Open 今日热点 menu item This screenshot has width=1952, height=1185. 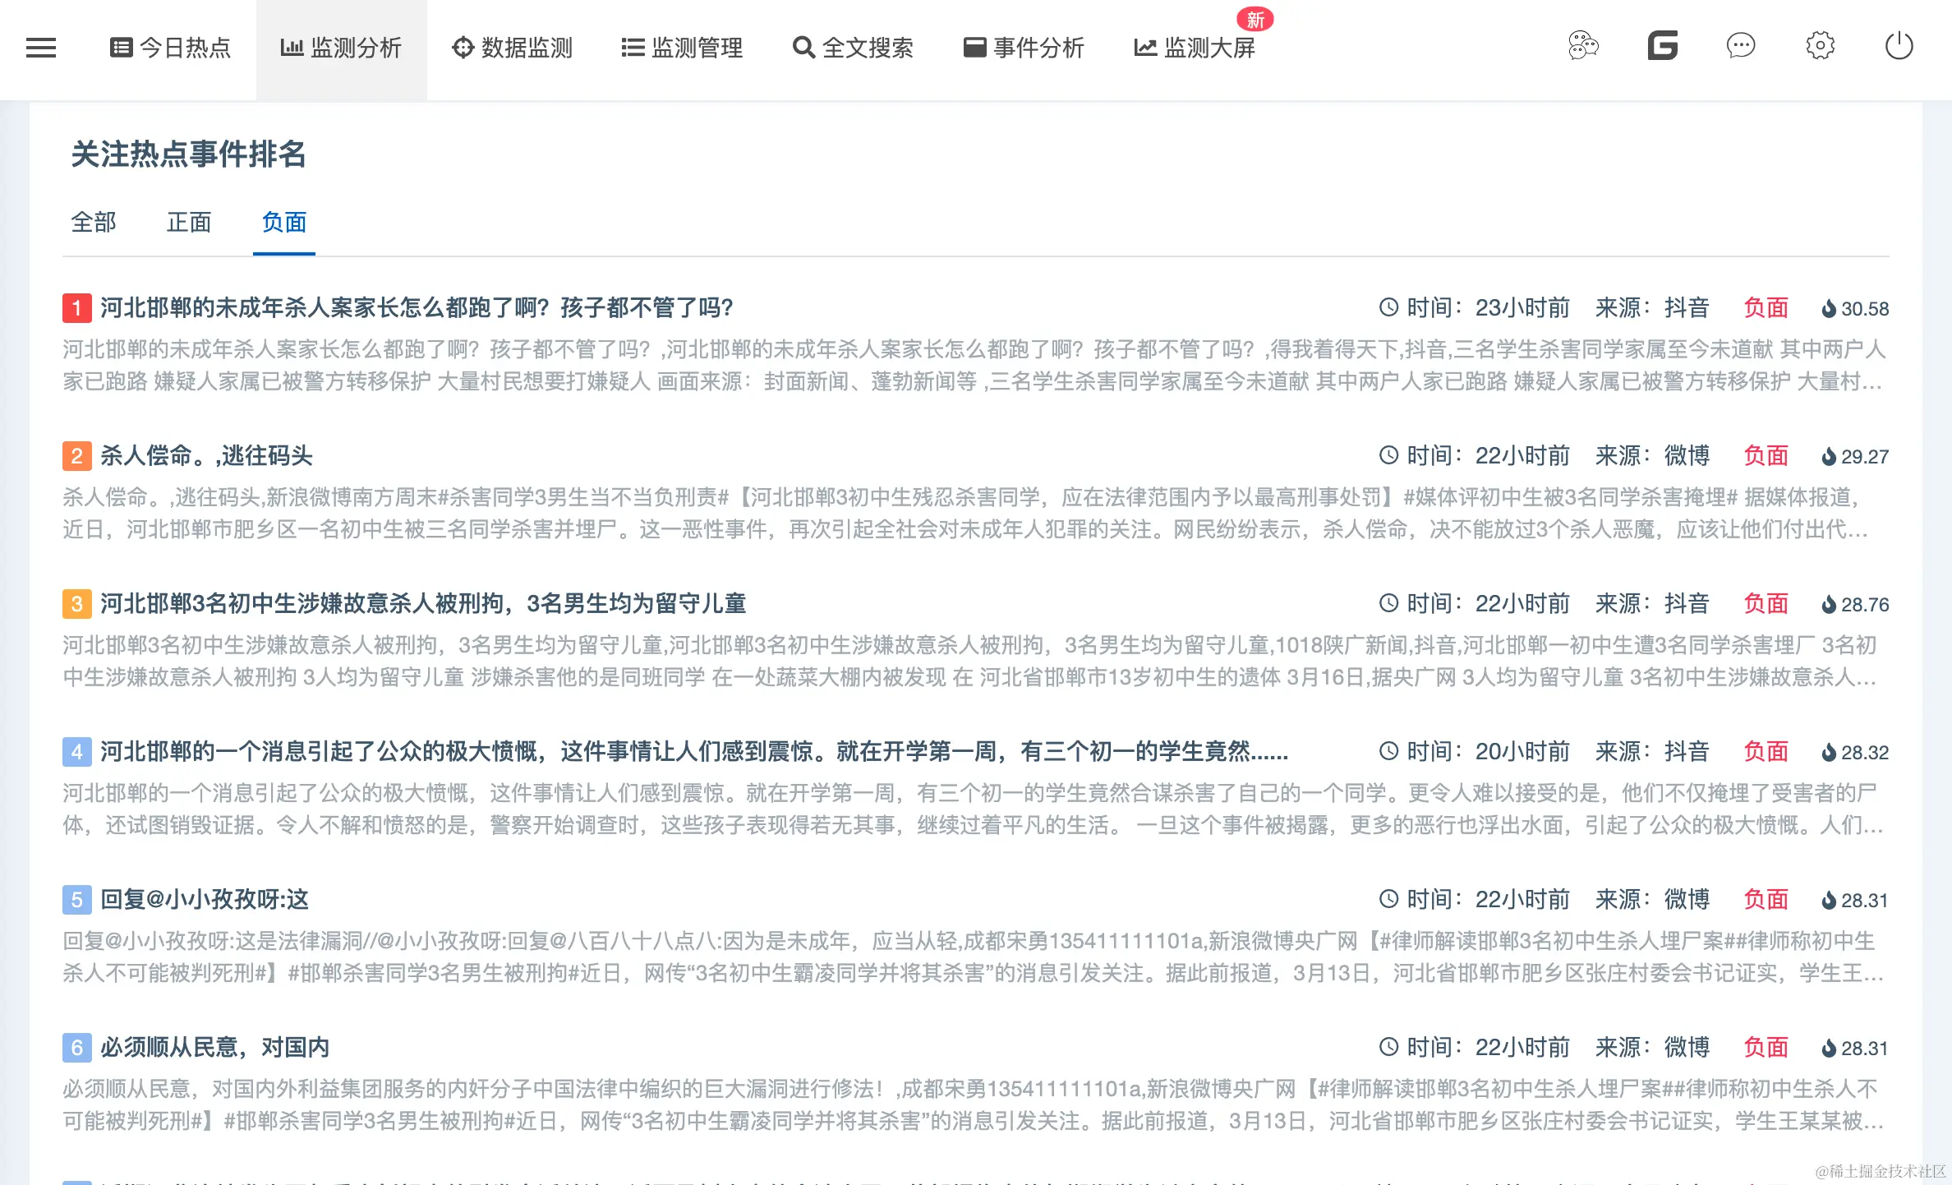pos(171,48)
